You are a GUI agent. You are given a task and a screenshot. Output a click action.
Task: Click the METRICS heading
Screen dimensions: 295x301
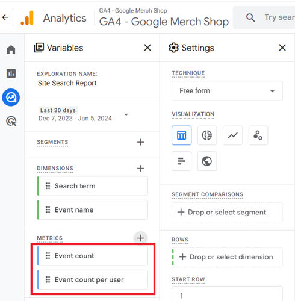coord(50,238)
